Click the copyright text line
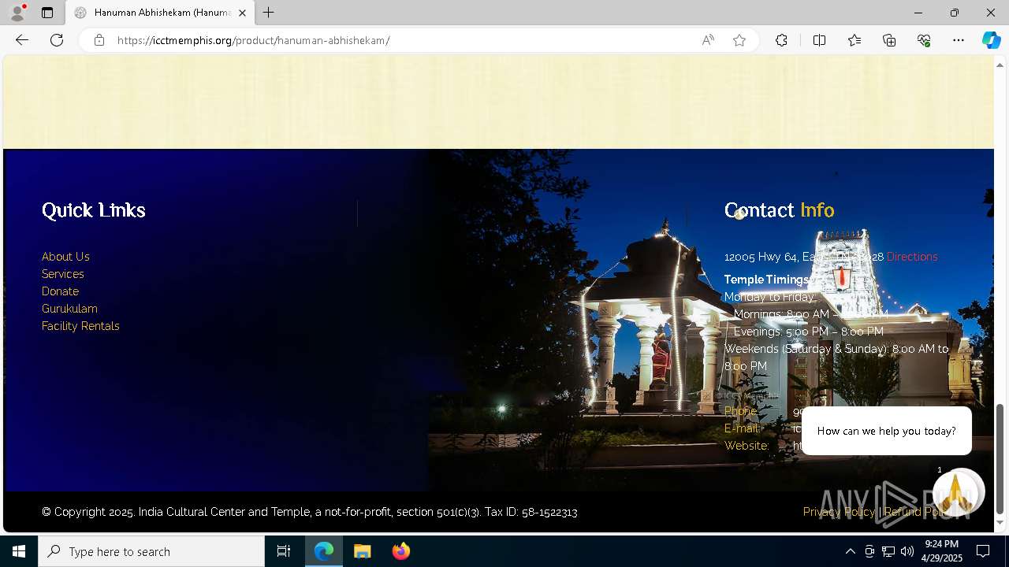Screen dimensions: 1009x567 click(x=310, y=512)
